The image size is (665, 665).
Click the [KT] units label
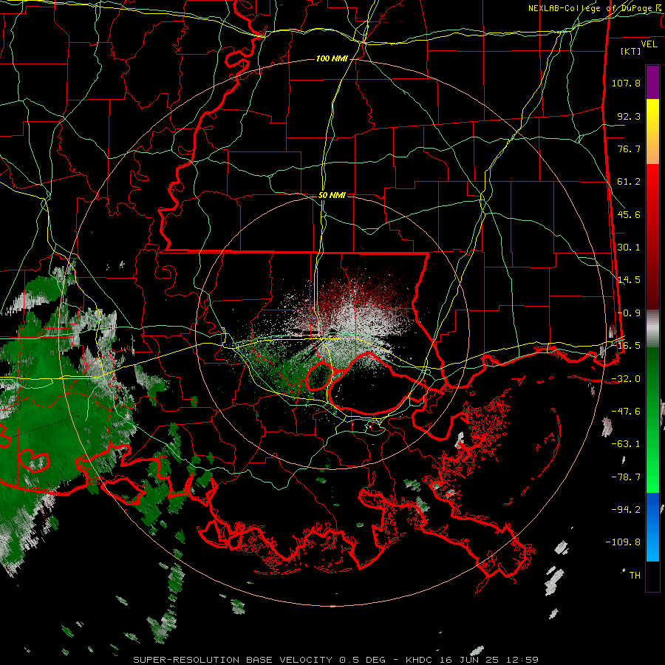(x=631, y=51)
